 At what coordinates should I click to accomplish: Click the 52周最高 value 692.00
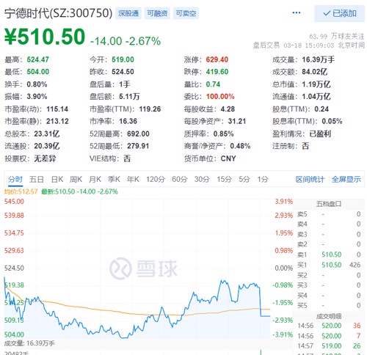pyautogui.click(x=138, y=133)
